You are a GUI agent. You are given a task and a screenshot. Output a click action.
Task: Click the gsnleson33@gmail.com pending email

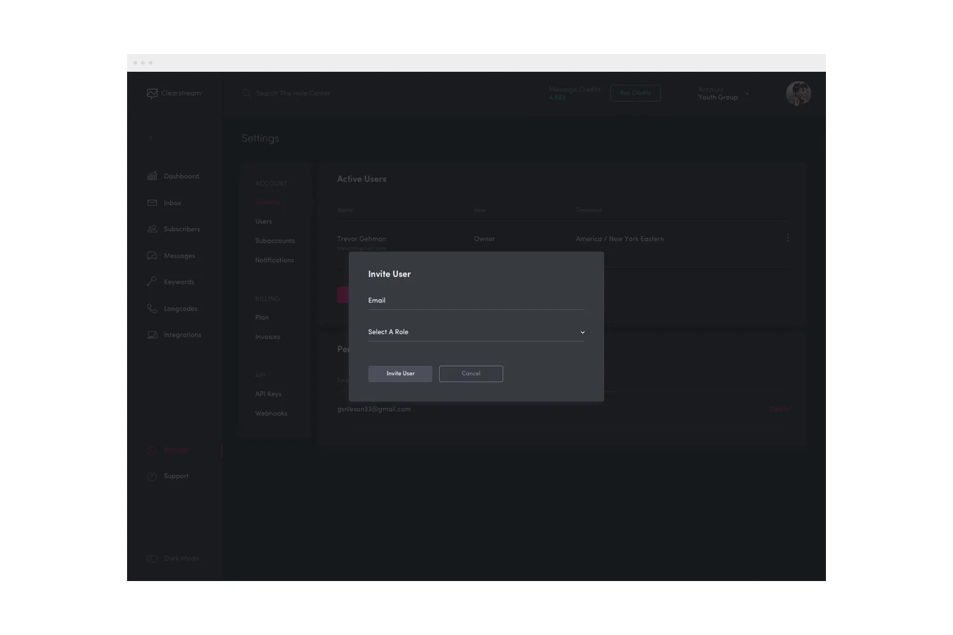(x=374, y=410)
